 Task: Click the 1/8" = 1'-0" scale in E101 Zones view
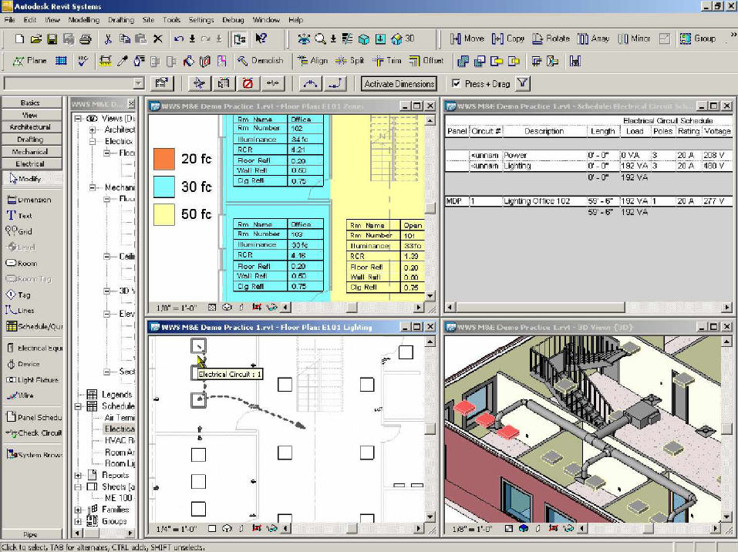click(x=177, y=308)
